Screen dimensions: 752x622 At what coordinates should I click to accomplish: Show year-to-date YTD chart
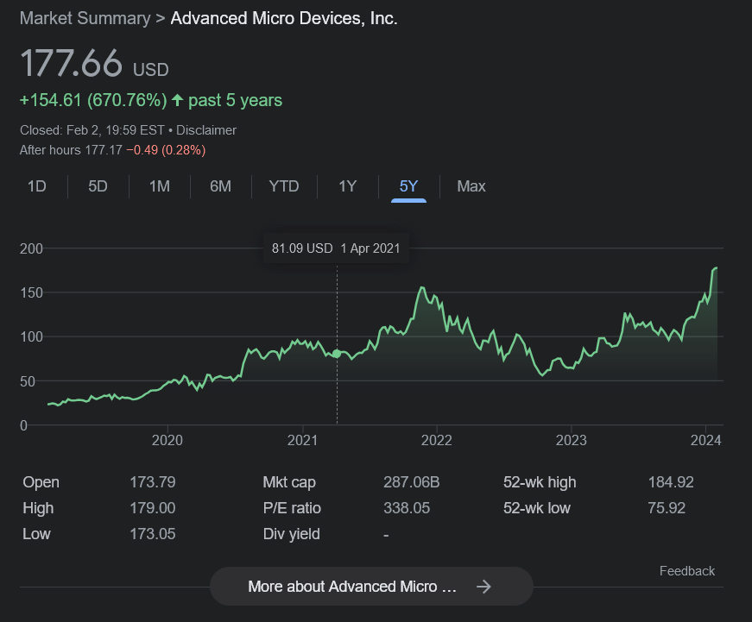tap(284, 186)
